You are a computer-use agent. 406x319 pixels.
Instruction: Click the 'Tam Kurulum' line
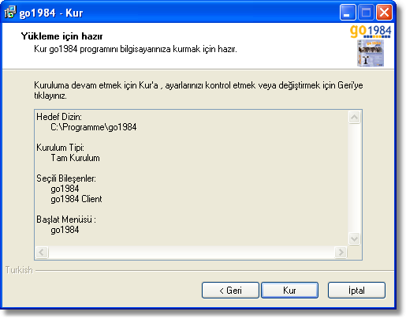pyautogui.click(x=75, y=158)
